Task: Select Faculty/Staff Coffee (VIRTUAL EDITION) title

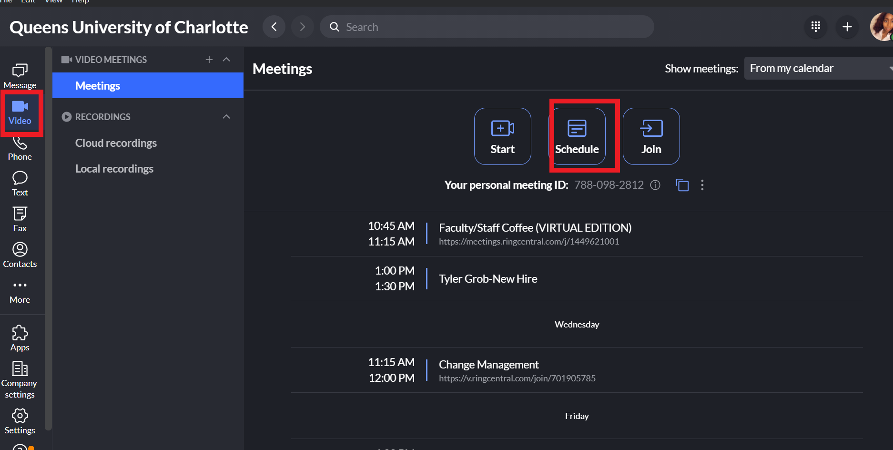Action: [x=535, y=228]
